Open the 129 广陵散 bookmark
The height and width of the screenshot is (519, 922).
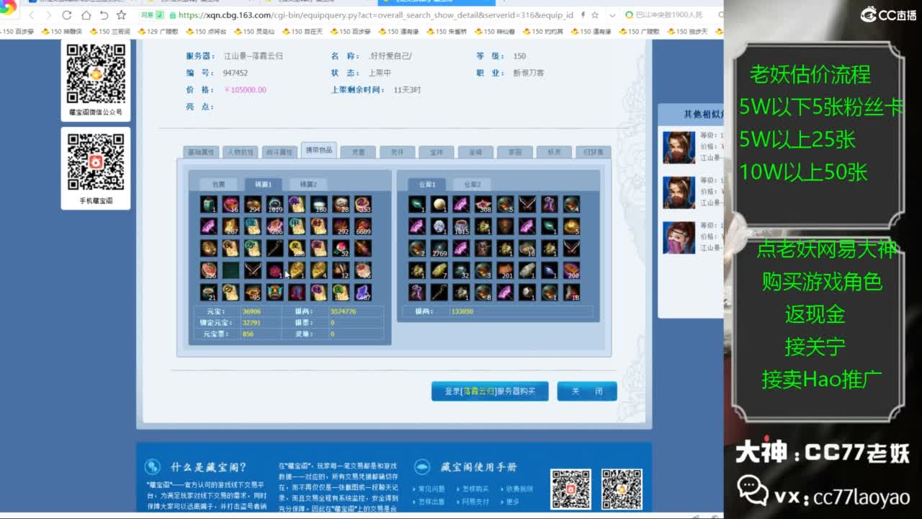point(158,32)
